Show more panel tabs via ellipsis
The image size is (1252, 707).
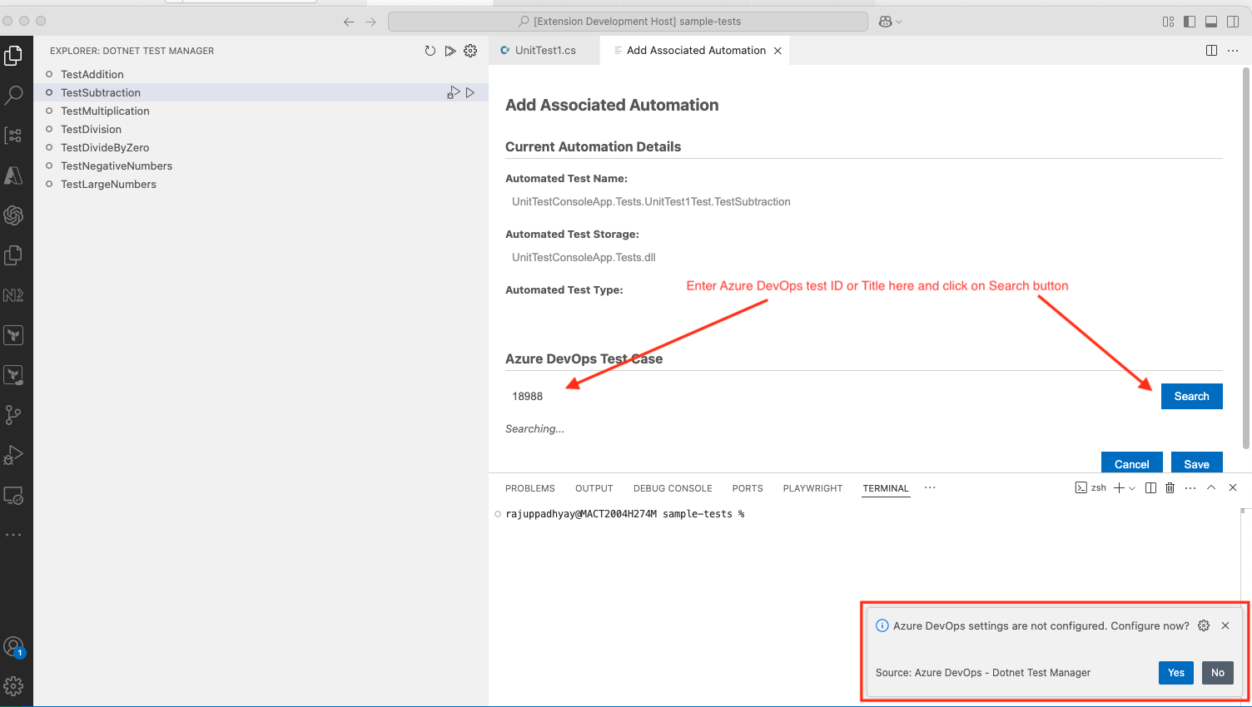[x=930, y=488]
